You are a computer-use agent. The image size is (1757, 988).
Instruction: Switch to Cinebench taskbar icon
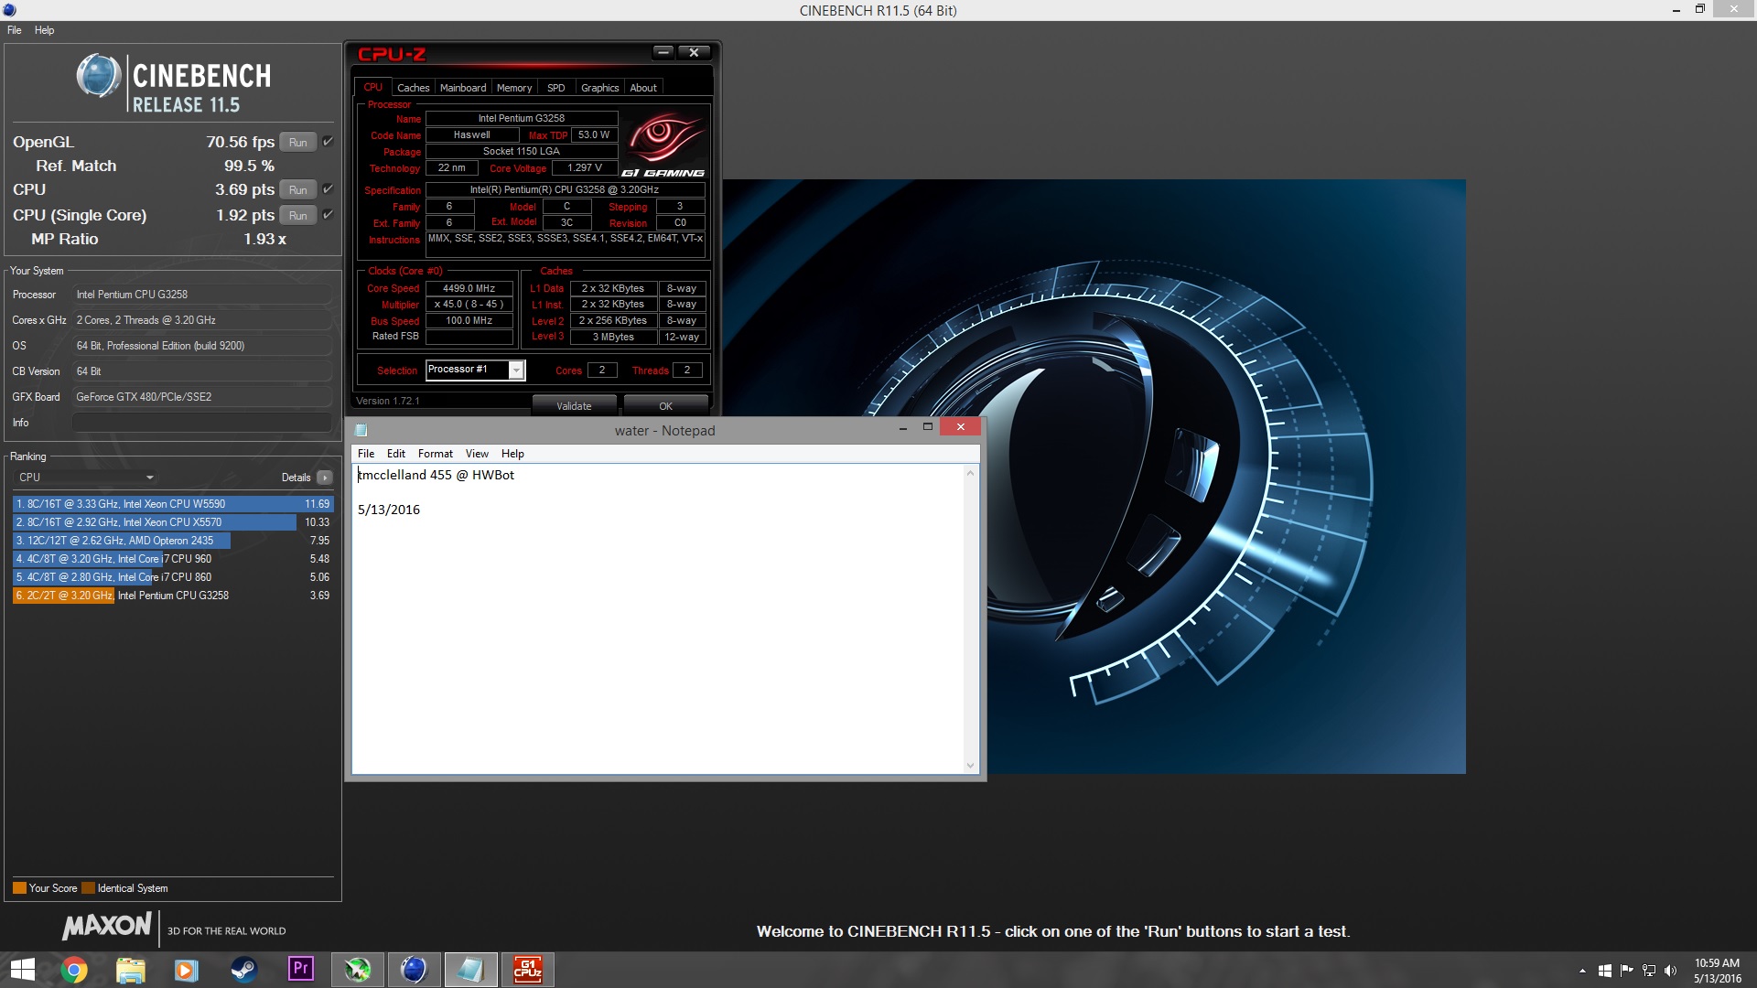click(x=414, y=970)
